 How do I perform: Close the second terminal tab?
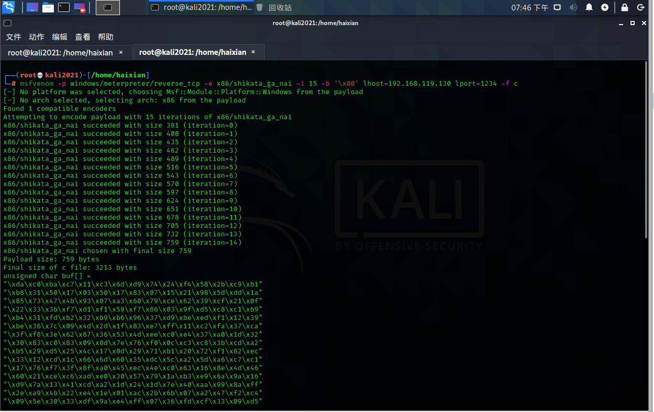tap(253, 52)
